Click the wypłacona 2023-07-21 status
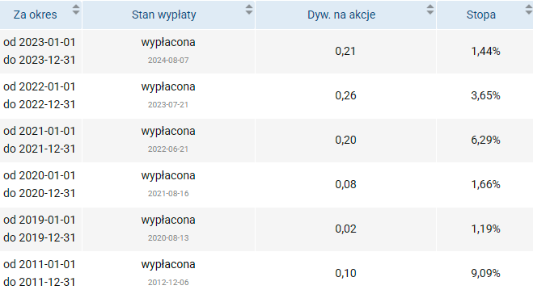 coord(168,96)
